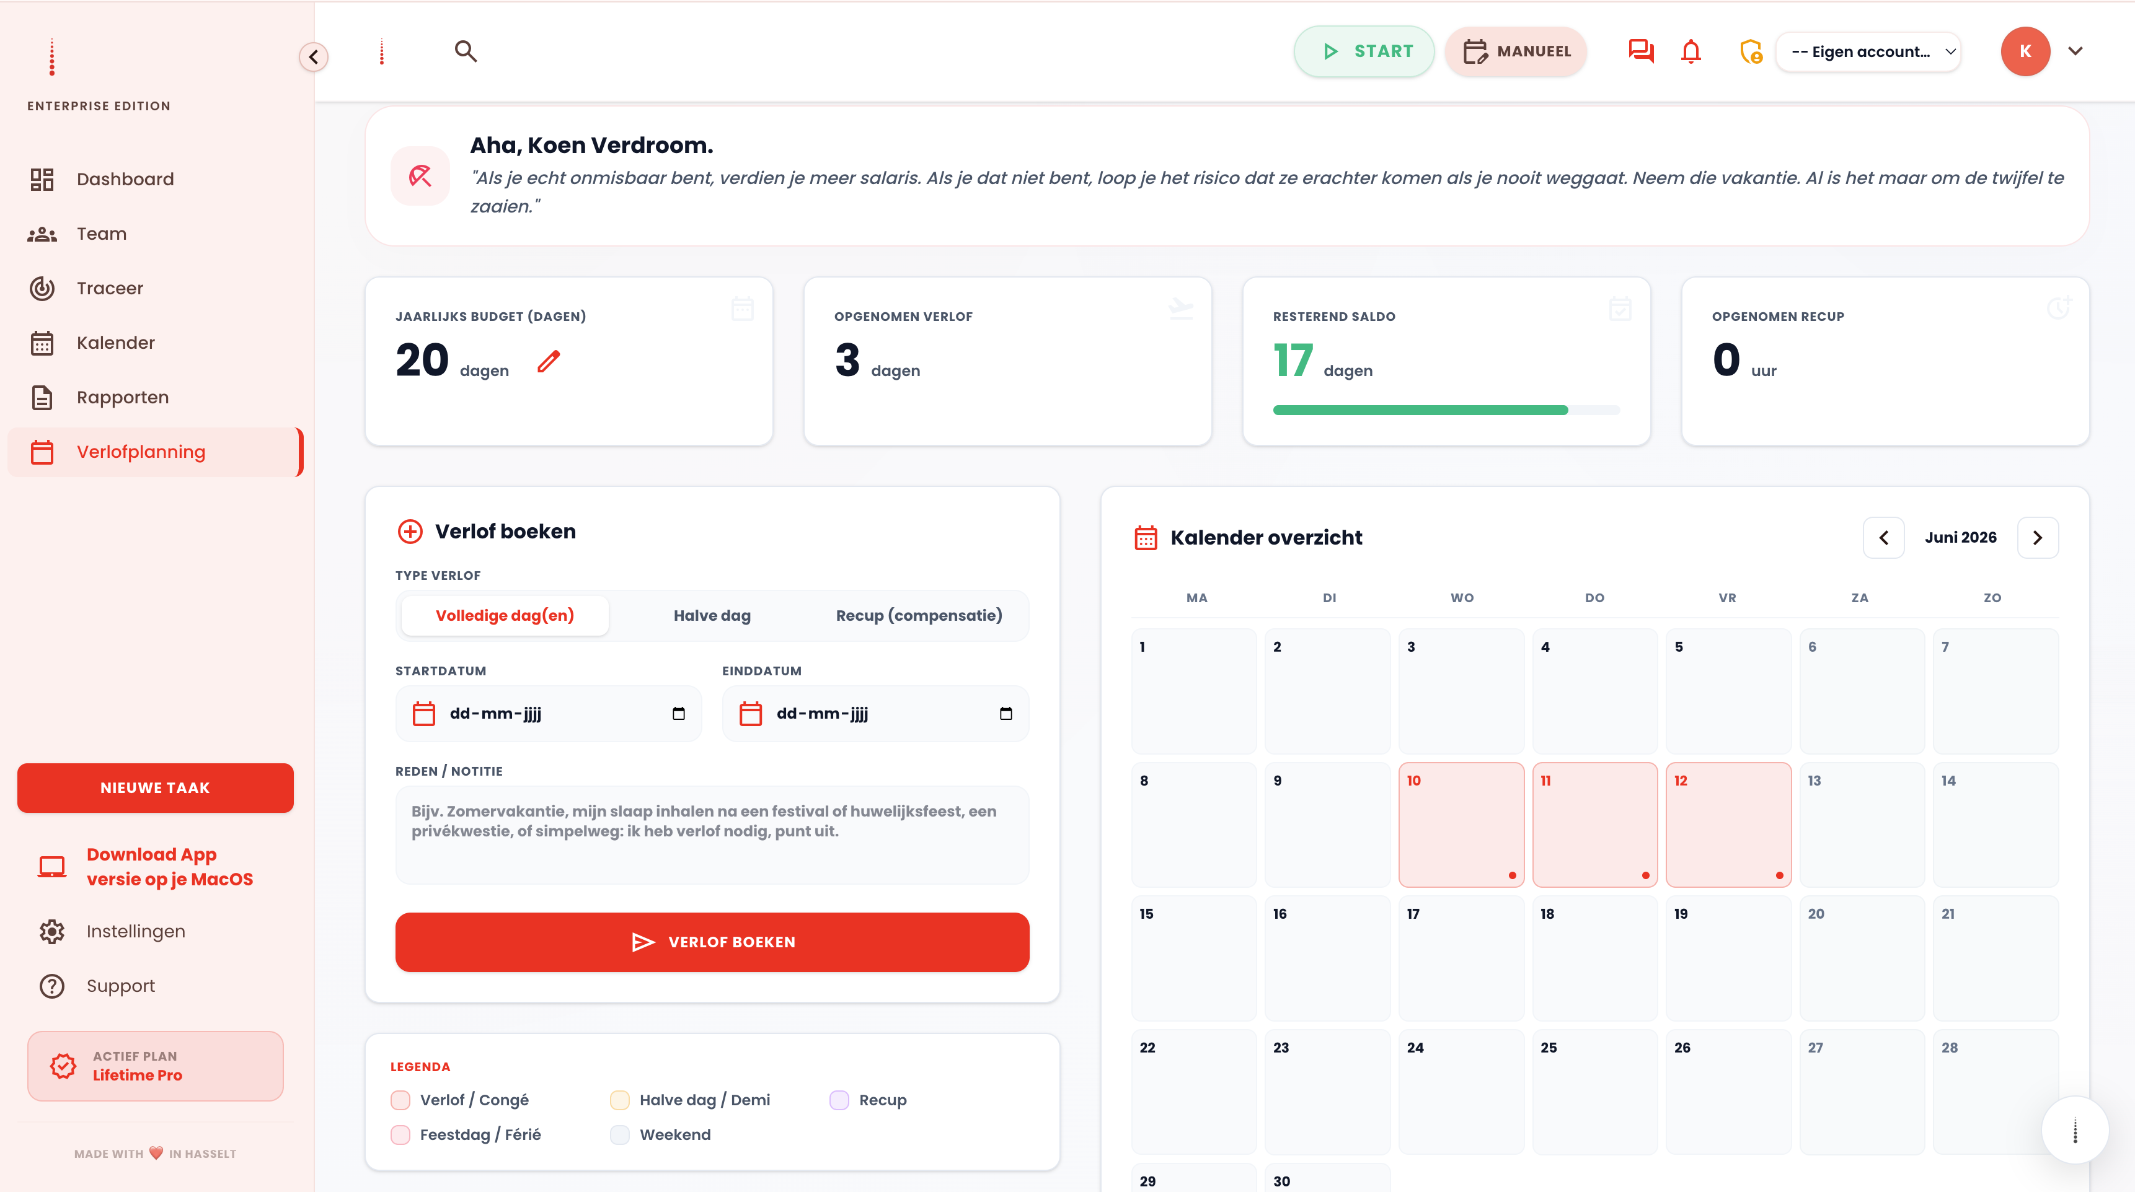Screen dimensions: 2135x1192
Task: Click the Kalender calendar icon
Action: [x=42, y=343]
